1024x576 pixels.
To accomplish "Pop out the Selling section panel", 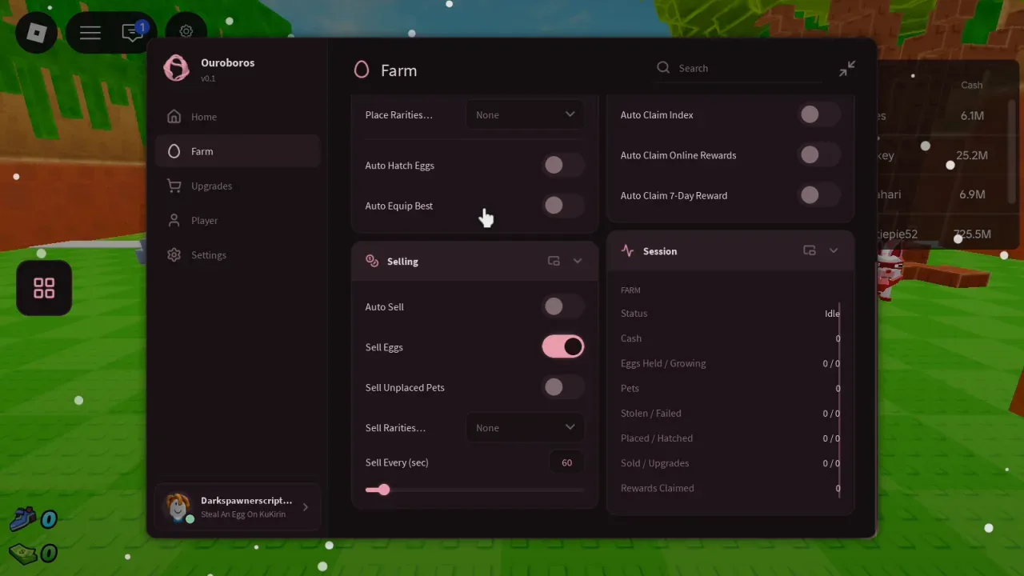I will point(554,261).
